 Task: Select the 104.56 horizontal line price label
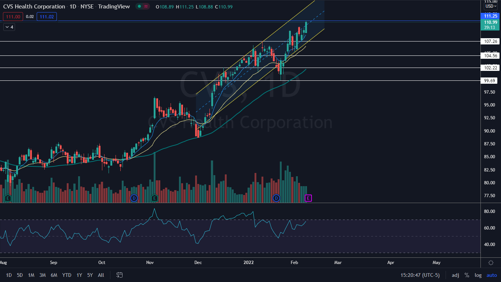point(490,56)
